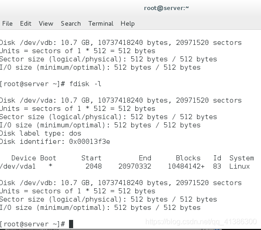
Task: Open the Search menu
Action: click(71, 23)
